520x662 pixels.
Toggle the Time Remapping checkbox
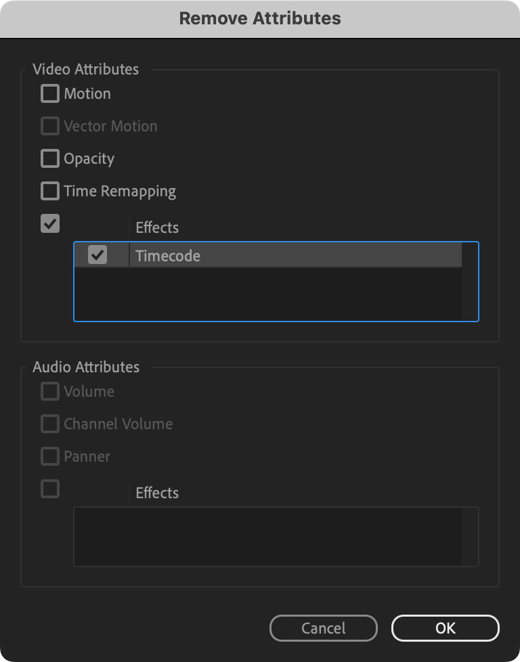50,191
